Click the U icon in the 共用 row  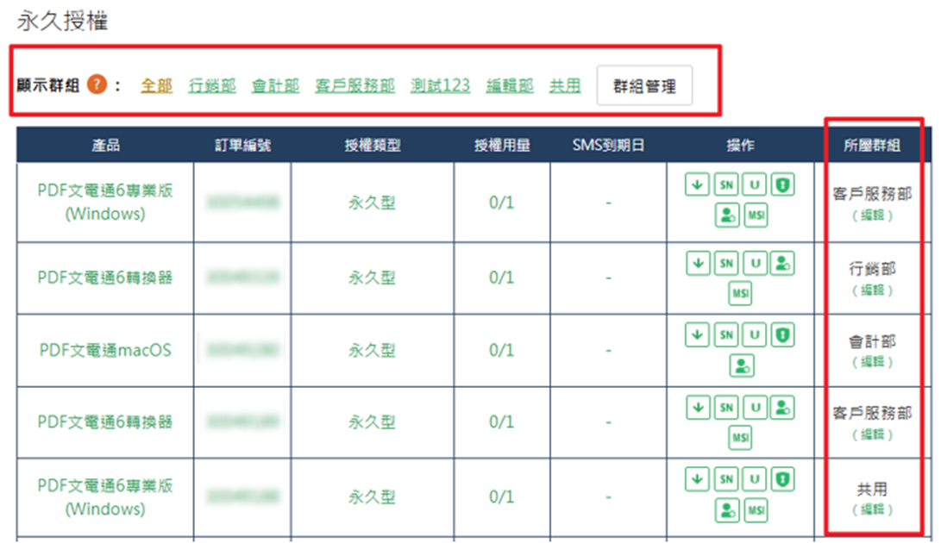click(x=755, y=479)
